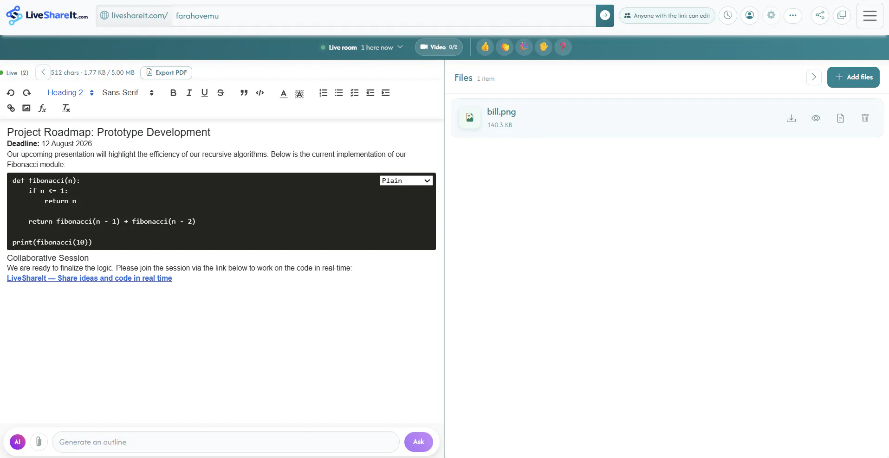Insert an image into the document
The width and height of the screenshot is (889, 458).
pos(26,108)
